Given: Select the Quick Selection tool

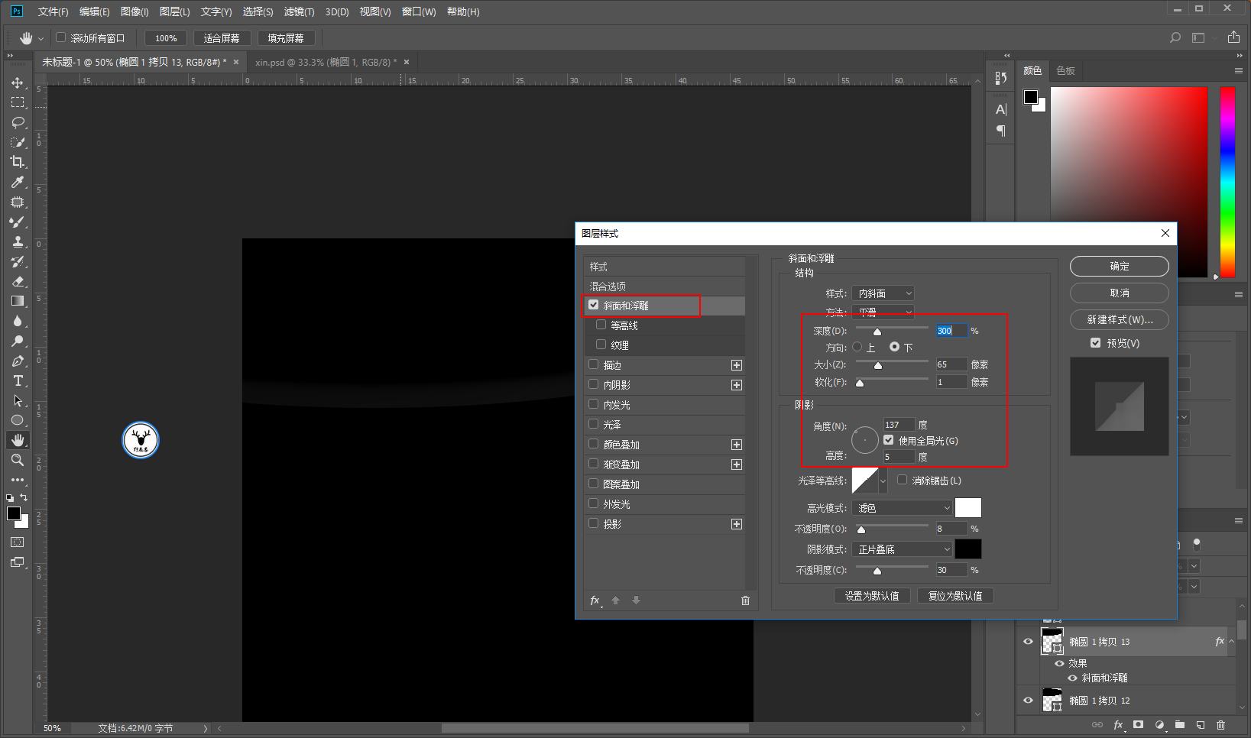Looking at the screenshot, I should tap(18, 142).
